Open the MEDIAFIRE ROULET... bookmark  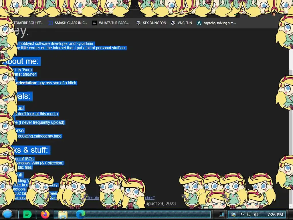coord(28,23)
